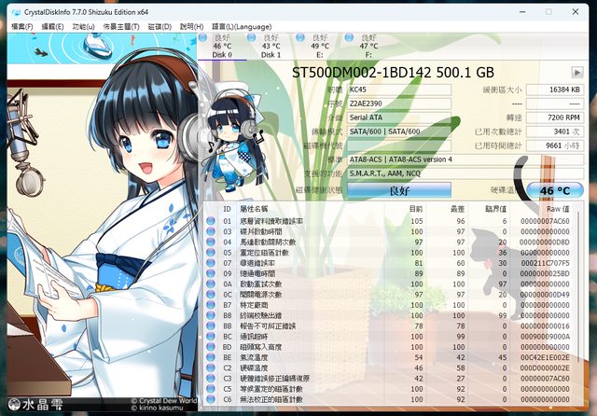Viewport: 597px width, 416px height.
Task: Click the Raw 值 column header
Action: coord(558,209)
